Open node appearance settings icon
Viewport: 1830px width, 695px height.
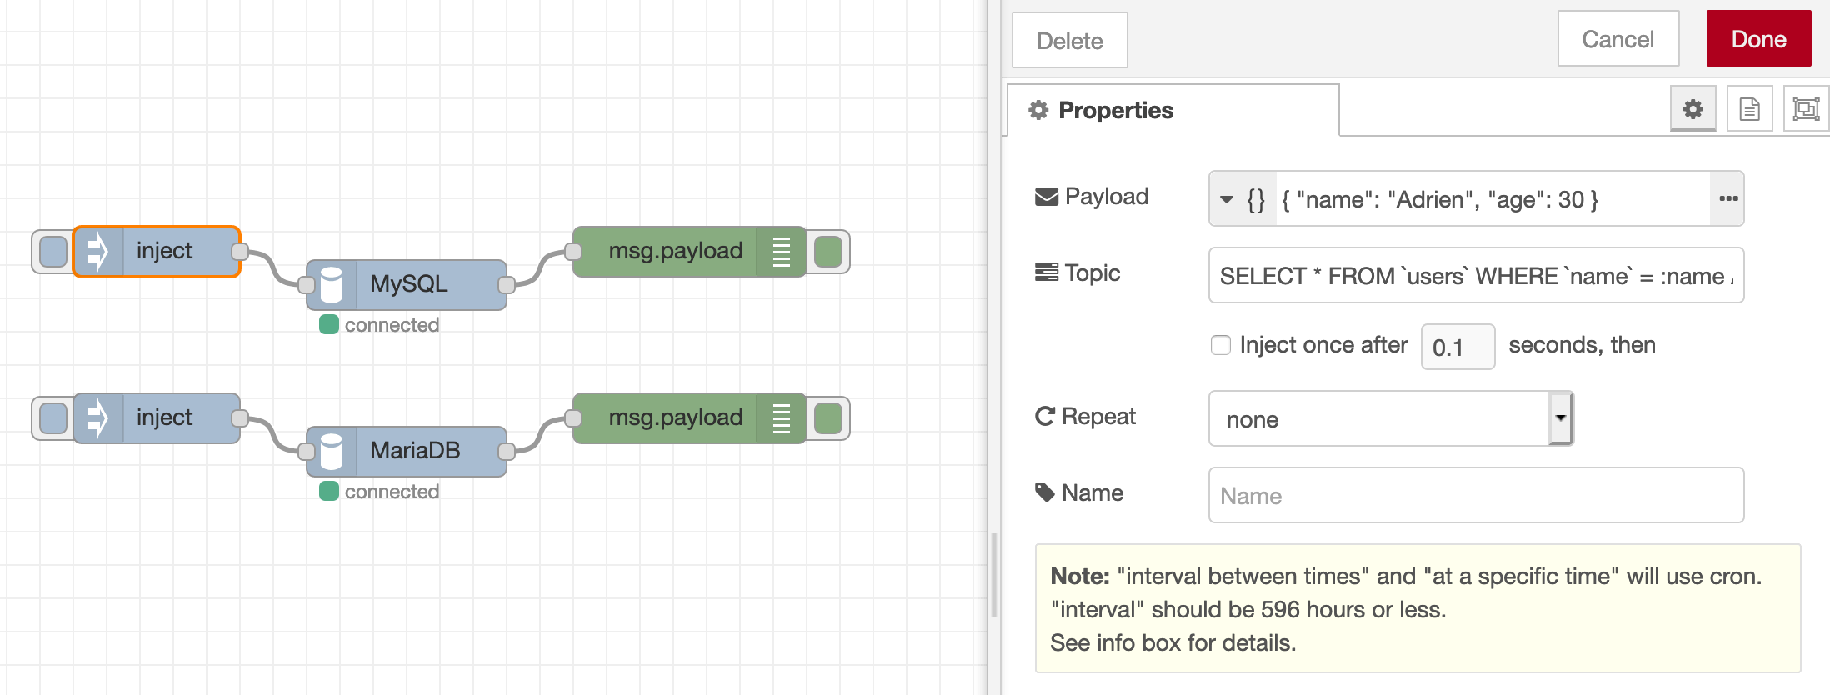(x=1805, y=109)
